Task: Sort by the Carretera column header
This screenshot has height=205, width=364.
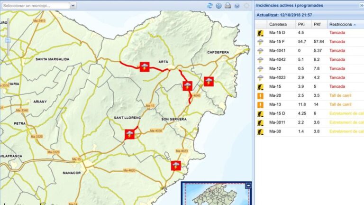Action: 278,24
